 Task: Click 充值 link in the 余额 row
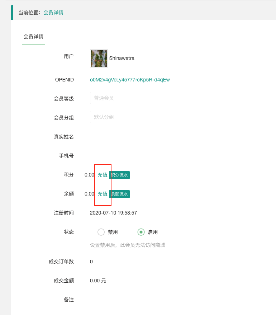(103, 194)
